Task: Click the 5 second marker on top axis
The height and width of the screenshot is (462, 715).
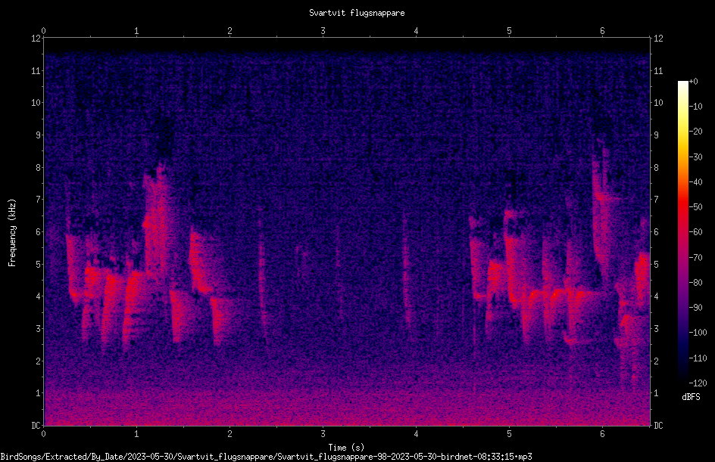Action: [x=509, y=31]
